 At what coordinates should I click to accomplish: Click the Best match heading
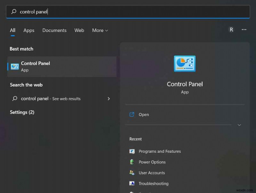[x=21, y=49]
